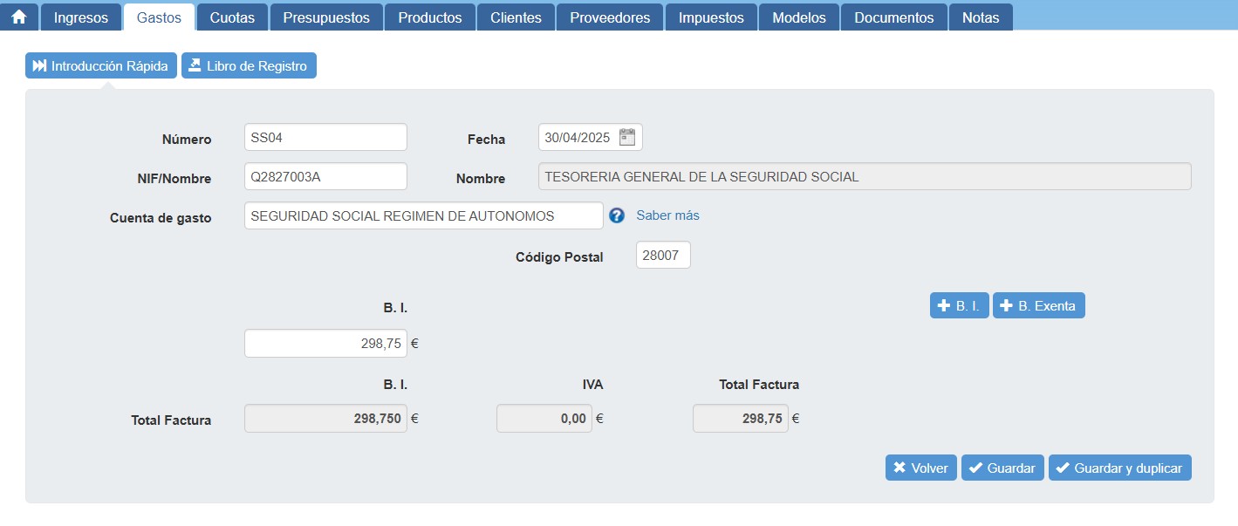Click the Cuenta de gasto label
The height and width of the screenshot is (526, 1238).
[161, 218]
